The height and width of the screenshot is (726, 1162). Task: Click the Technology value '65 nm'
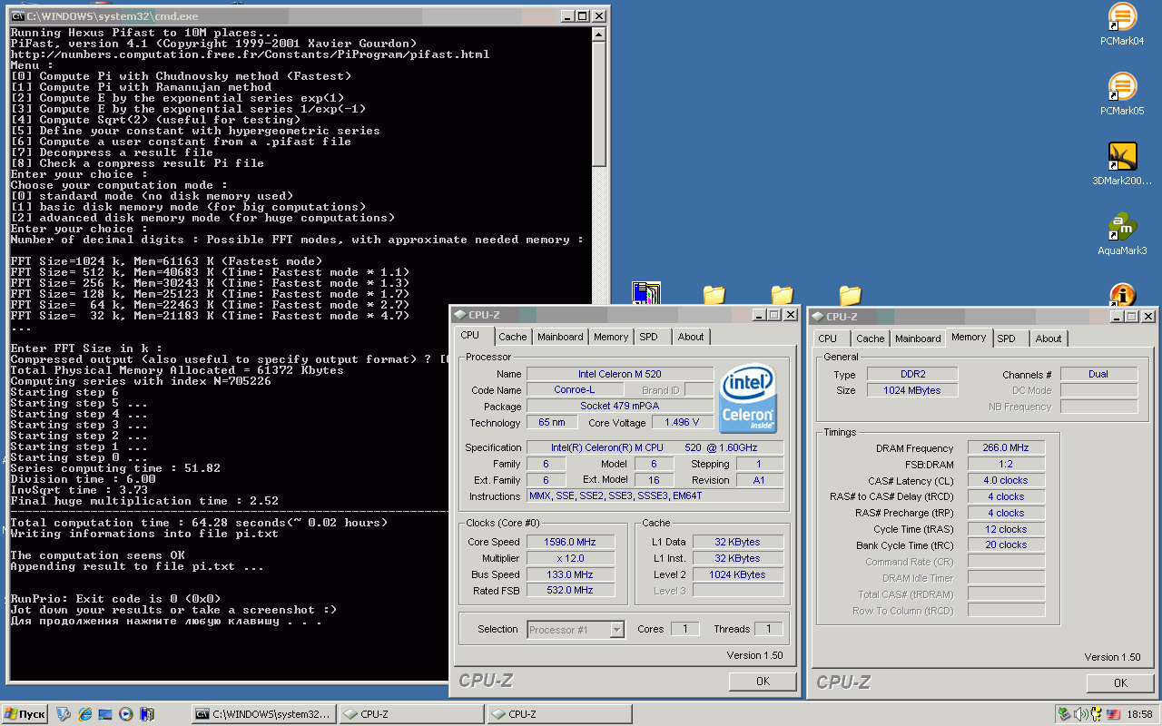coord(551,423)
